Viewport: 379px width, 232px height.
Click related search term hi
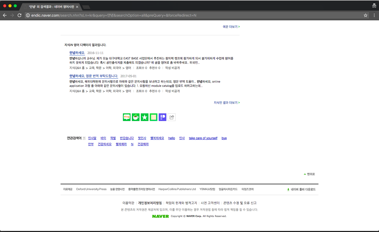point(132,144)
